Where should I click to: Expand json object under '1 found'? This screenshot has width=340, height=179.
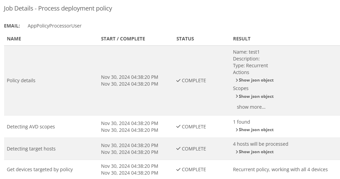tap(254, 130)
